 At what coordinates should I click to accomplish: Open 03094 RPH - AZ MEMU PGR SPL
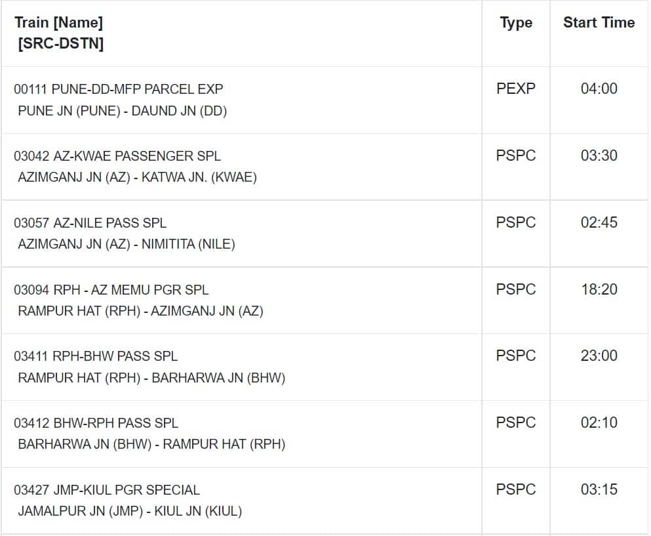111,289
